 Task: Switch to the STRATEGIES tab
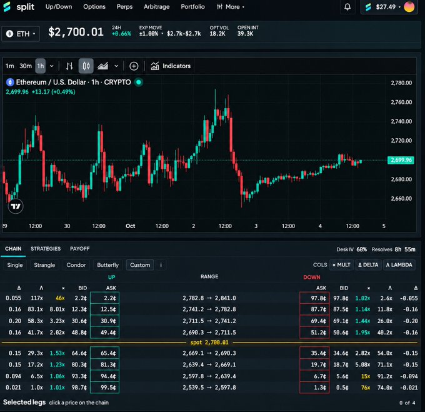click(x=46, y=249)
